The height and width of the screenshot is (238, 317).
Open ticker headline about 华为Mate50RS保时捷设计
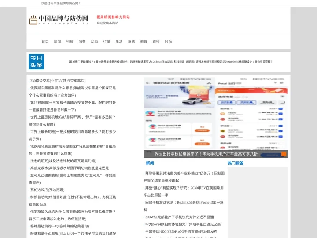pyautogui.click(x=233, y=62)
